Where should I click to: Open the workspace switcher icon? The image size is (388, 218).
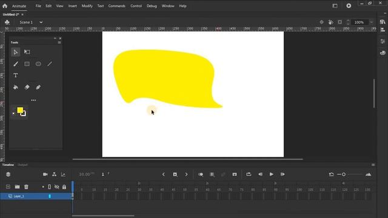tap(335, 5)
